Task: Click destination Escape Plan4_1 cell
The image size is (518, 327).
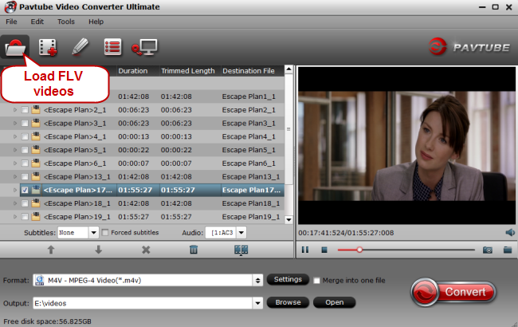Action: tap(249, 136)
